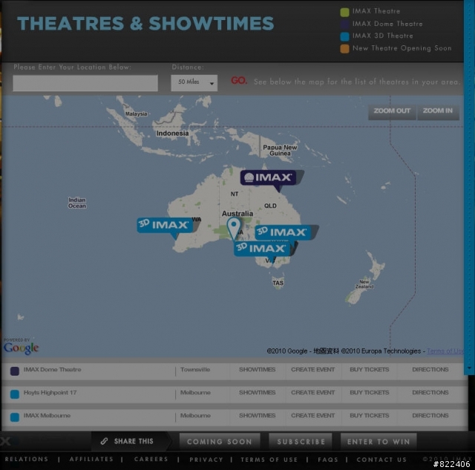The width and height of the screenshot is (475, 470).
Task: Click Buy Tickets for IMAX Melbourne
Action: [x=370, y=415]
